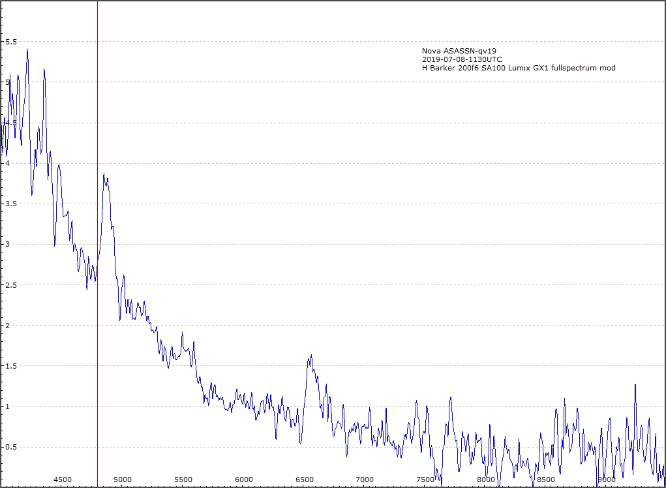Image resolution: width=666 pixels, height=488 pixels.
Task: Click the 0.5 y-axis label
Action: pos(12,448)
